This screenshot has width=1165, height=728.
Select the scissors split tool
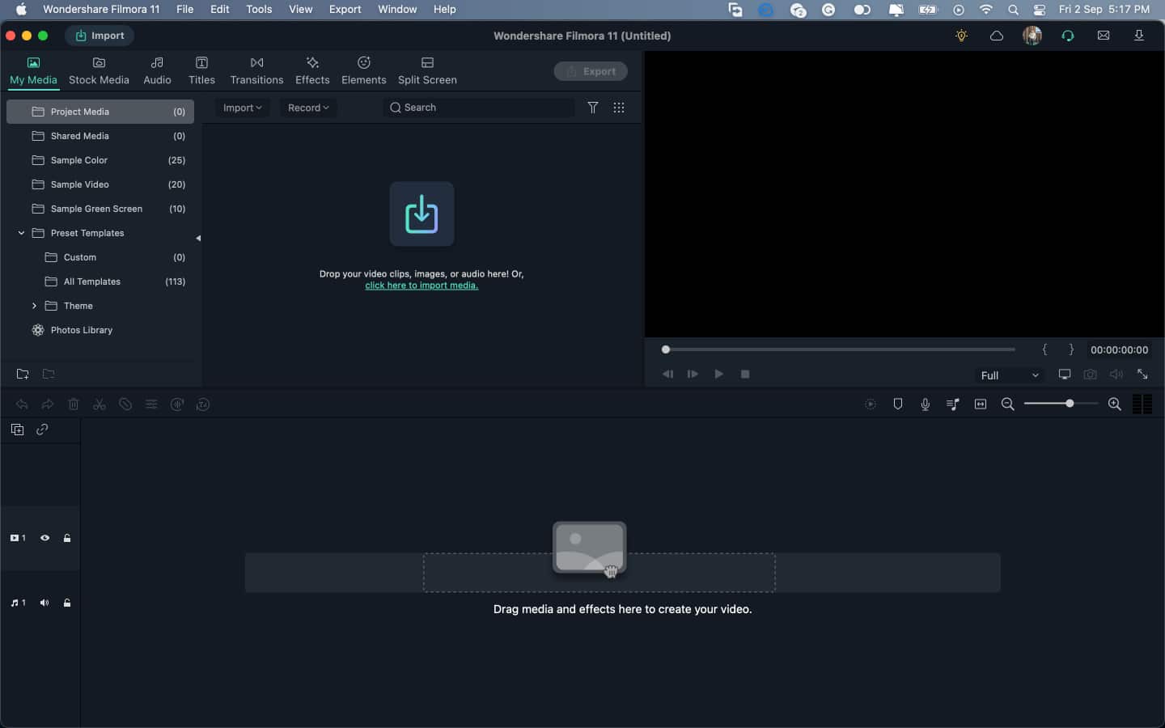100,404
